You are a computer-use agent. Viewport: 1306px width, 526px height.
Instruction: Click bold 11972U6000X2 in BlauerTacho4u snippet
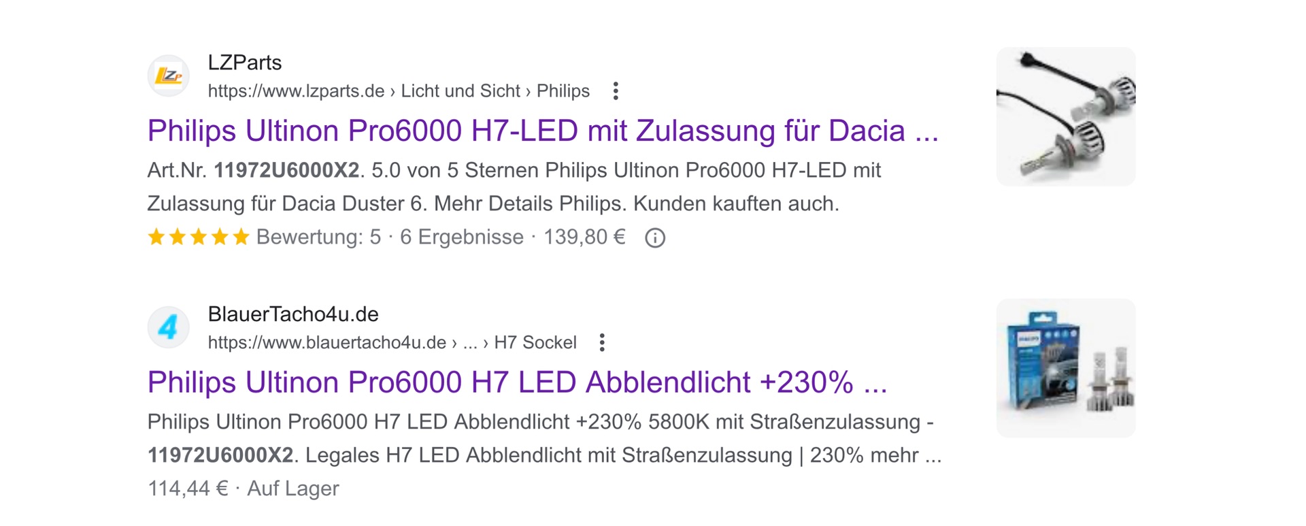[x=220, y=455]
